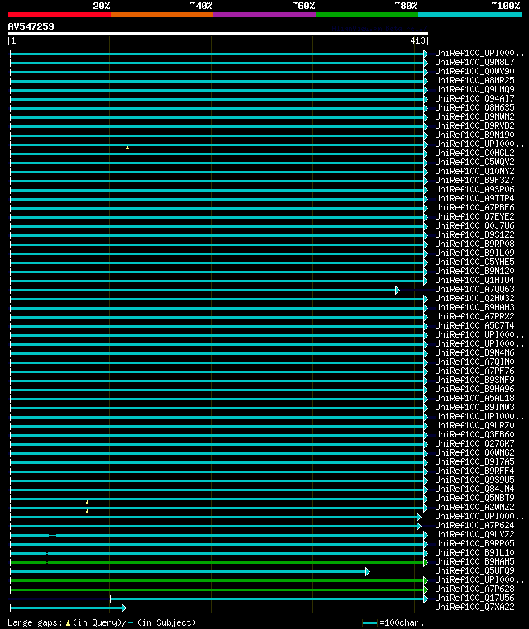Viewport: 529px width, 629px height.
Task: Select the UniRef100_B9IL09 label
Action: coord(474,253)
